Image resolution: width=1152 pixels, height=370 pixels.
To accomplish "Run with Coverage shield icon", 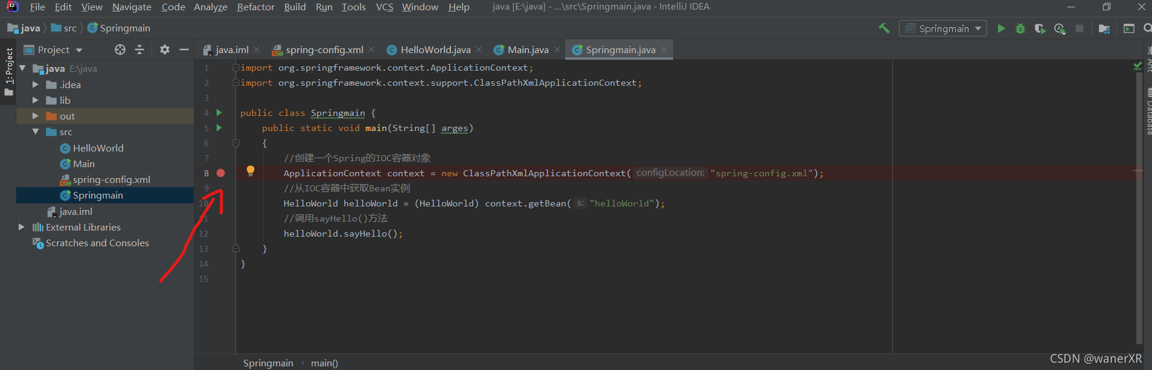I will click(x=1040, y=28).
